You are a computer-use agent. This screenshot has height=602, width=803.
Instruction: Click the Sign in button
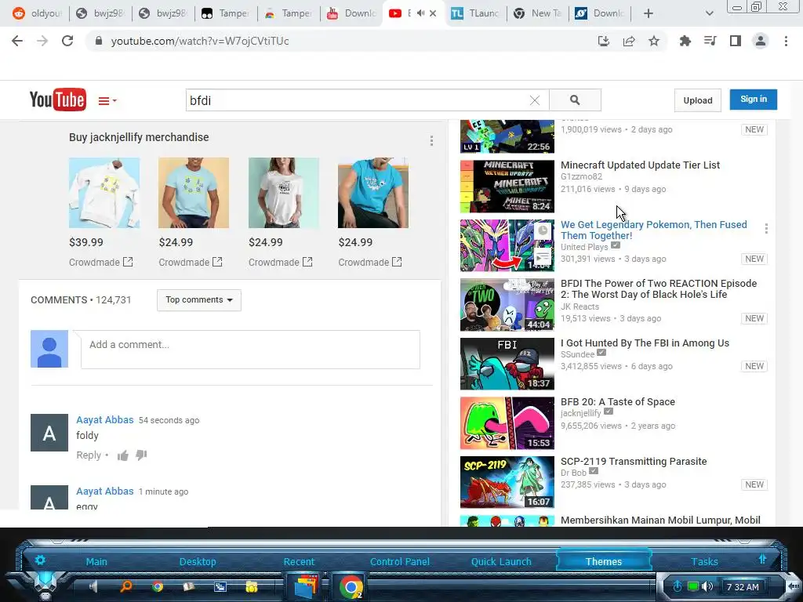pos(754,100)
